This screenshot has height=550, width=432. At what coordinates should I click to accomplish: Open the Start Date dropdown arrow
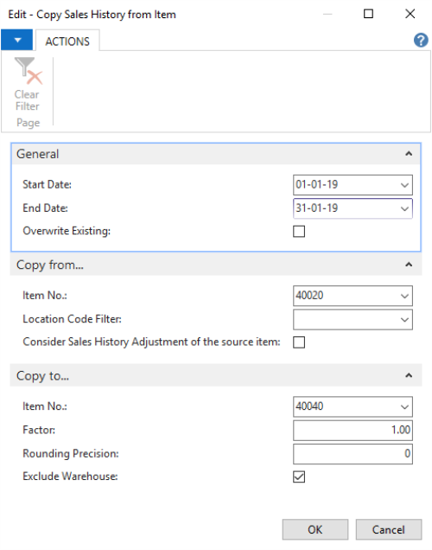pyautogui.click(x=404, y=185)
